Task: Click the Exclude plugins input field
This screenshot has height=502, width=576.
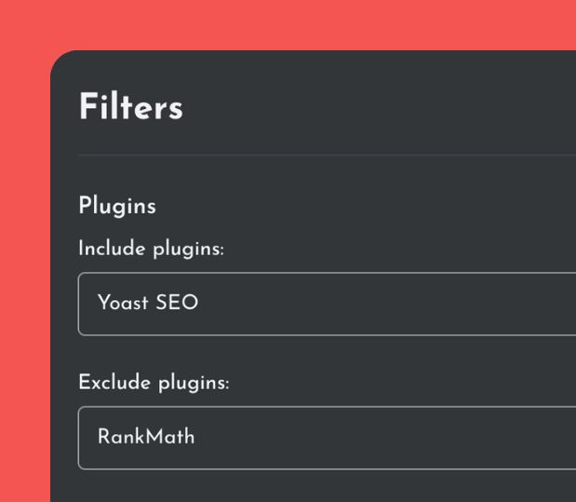Action: tap(326, 438)
